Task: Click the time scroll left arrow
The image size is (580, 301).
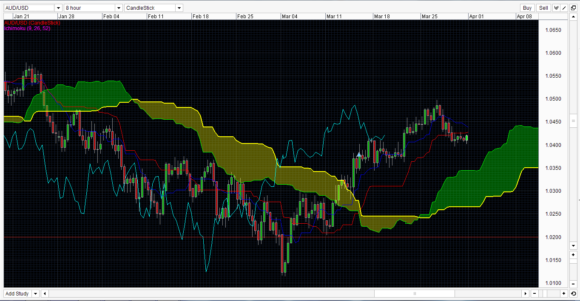Action: tap(45, 293)
